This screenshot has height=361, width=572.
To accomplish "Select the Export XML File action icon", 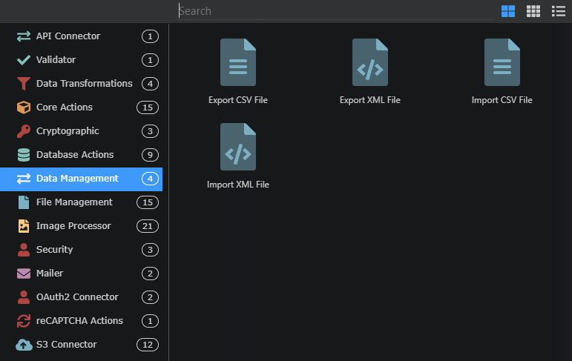I will coord(370,62).
